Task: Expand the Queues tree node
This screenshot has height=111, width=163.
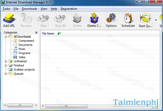Action: 6,74
